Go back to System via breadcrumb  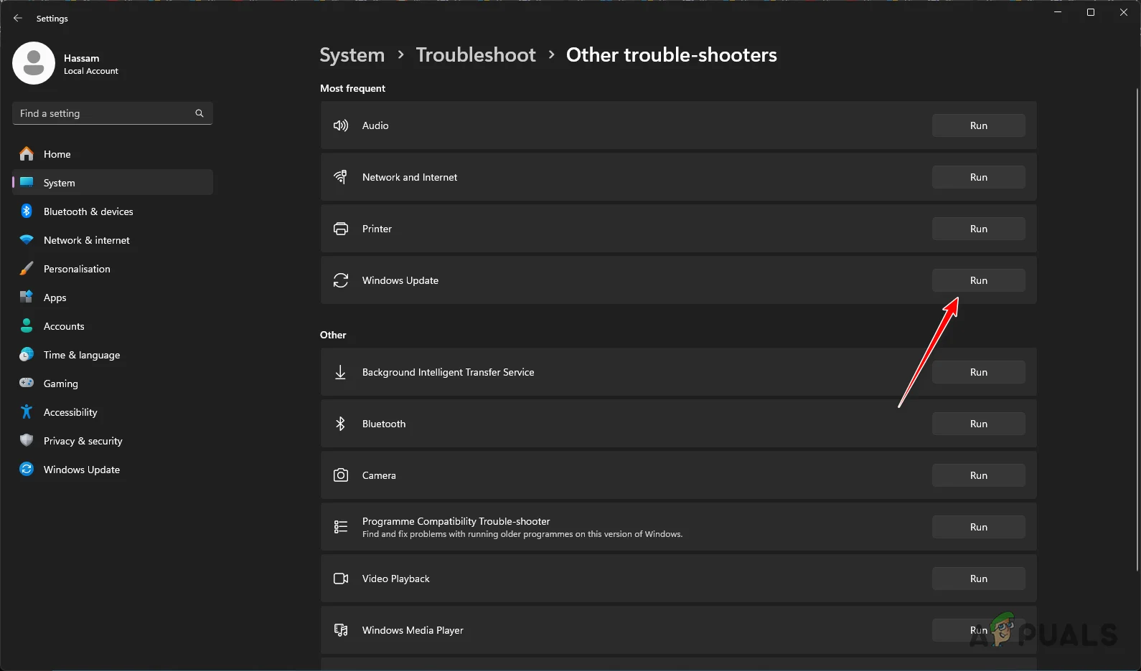352,55
